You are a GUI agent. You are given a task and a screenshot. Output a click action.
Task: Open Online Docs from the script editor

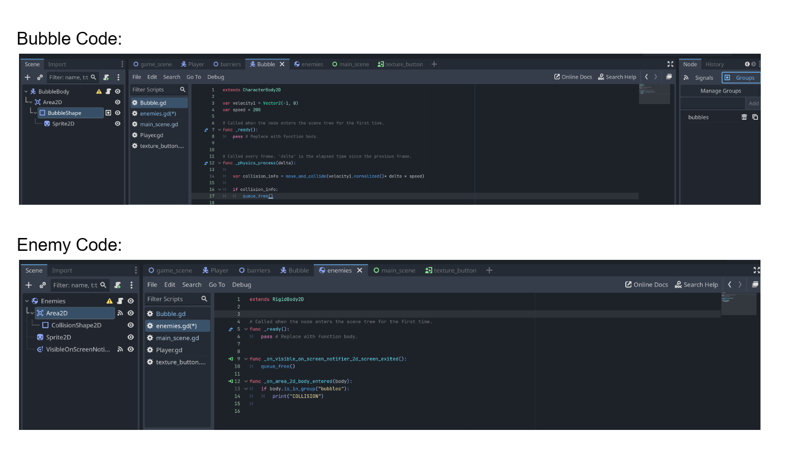click(573, 76)
